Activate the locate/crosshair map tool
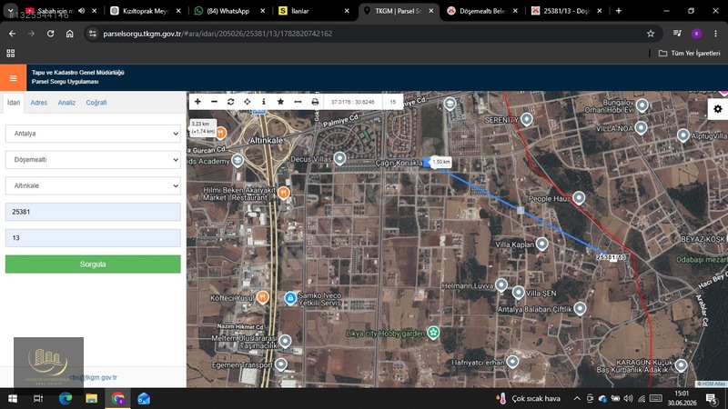This screenshot has width=728, height=409. coord(247,102)
